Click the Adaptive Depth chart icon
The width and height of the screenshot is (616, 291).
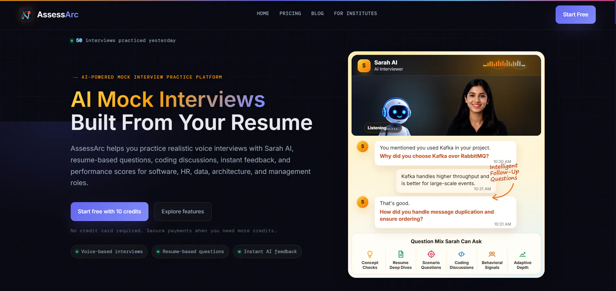point(522,254)
